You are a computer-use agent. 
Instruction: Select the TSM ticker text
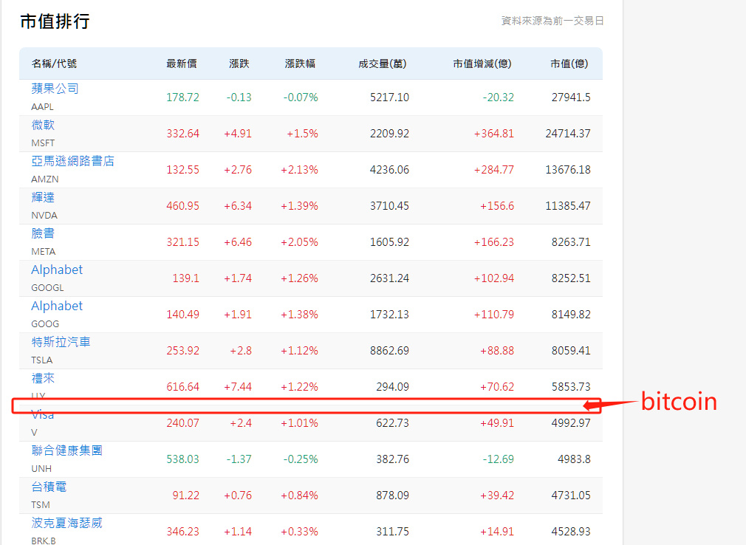[41, 504]
